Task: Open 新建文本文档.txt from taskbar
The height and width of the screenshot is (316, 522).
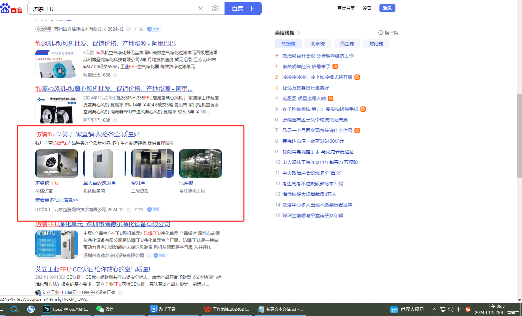Action: (x=281, y=309)
